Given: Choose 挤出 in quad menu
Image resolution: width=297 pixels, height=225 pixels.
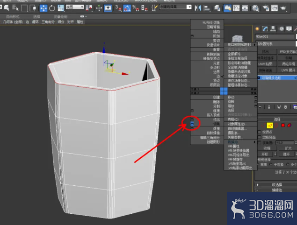Looking at the screenshot, I should point(216,120).
